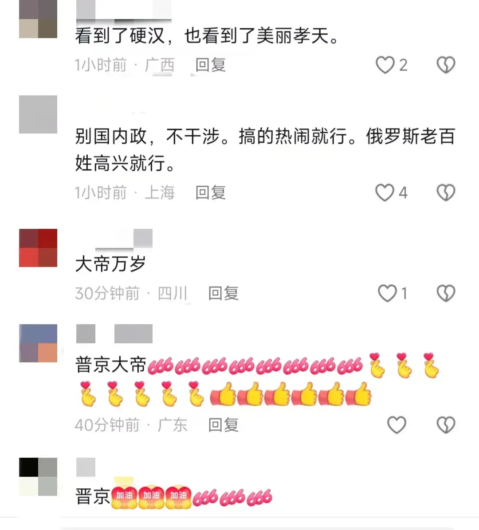Open the gray avatar of Shanghai commenter
479x530 pixels.
click(38, 114)
